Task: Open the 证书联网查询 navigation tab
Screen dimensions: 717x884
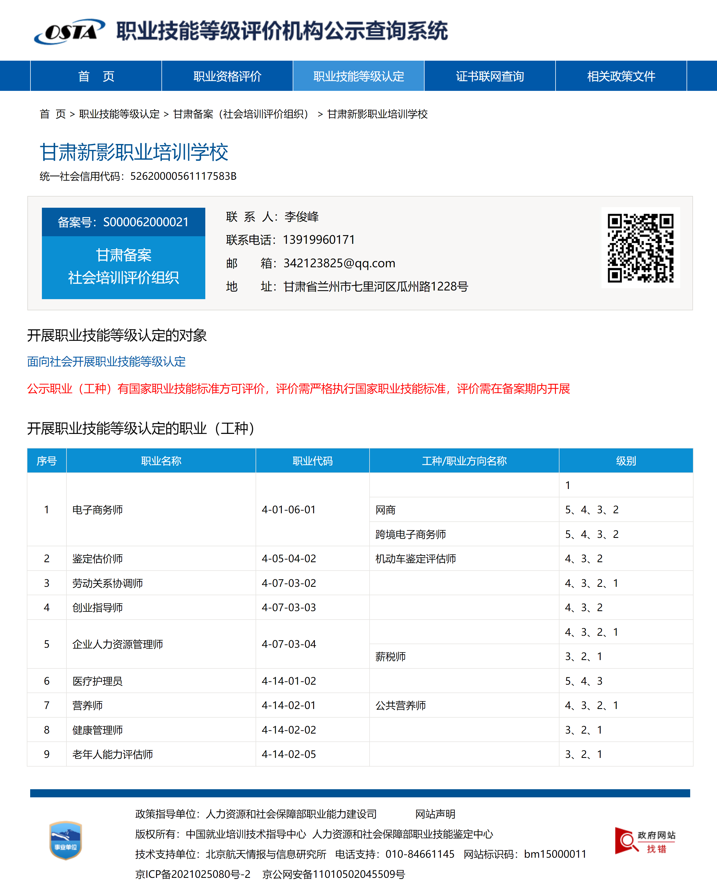Action: point(489,76)
